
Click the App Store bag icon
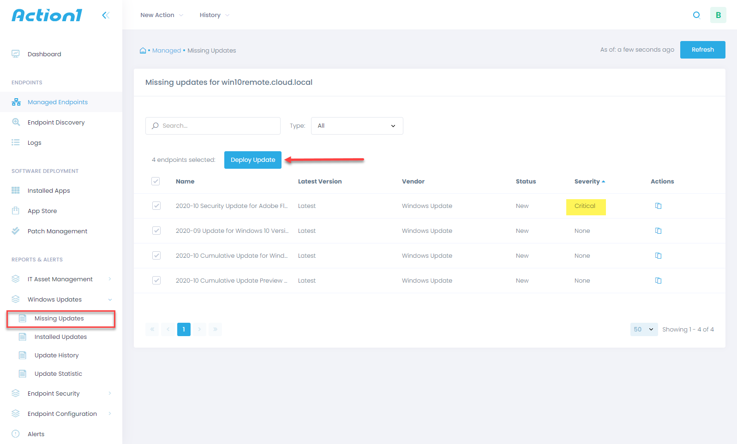coord(16,211)
